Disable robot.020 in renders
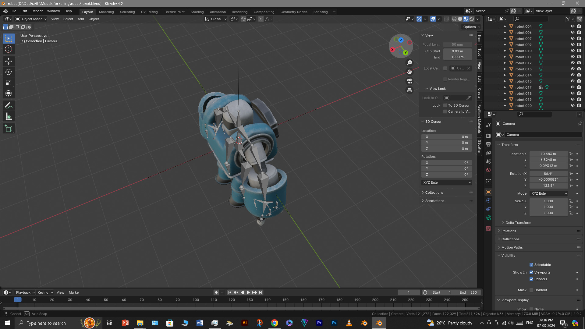 click(579, 105)
